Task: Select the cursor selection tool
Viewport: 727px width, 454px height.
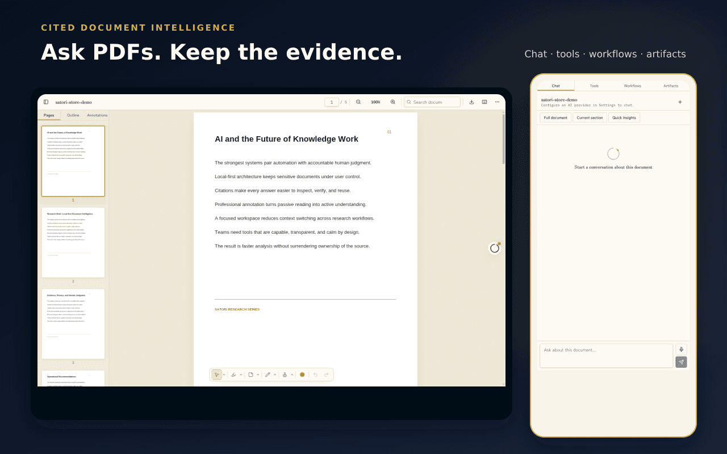Action: 216,375
